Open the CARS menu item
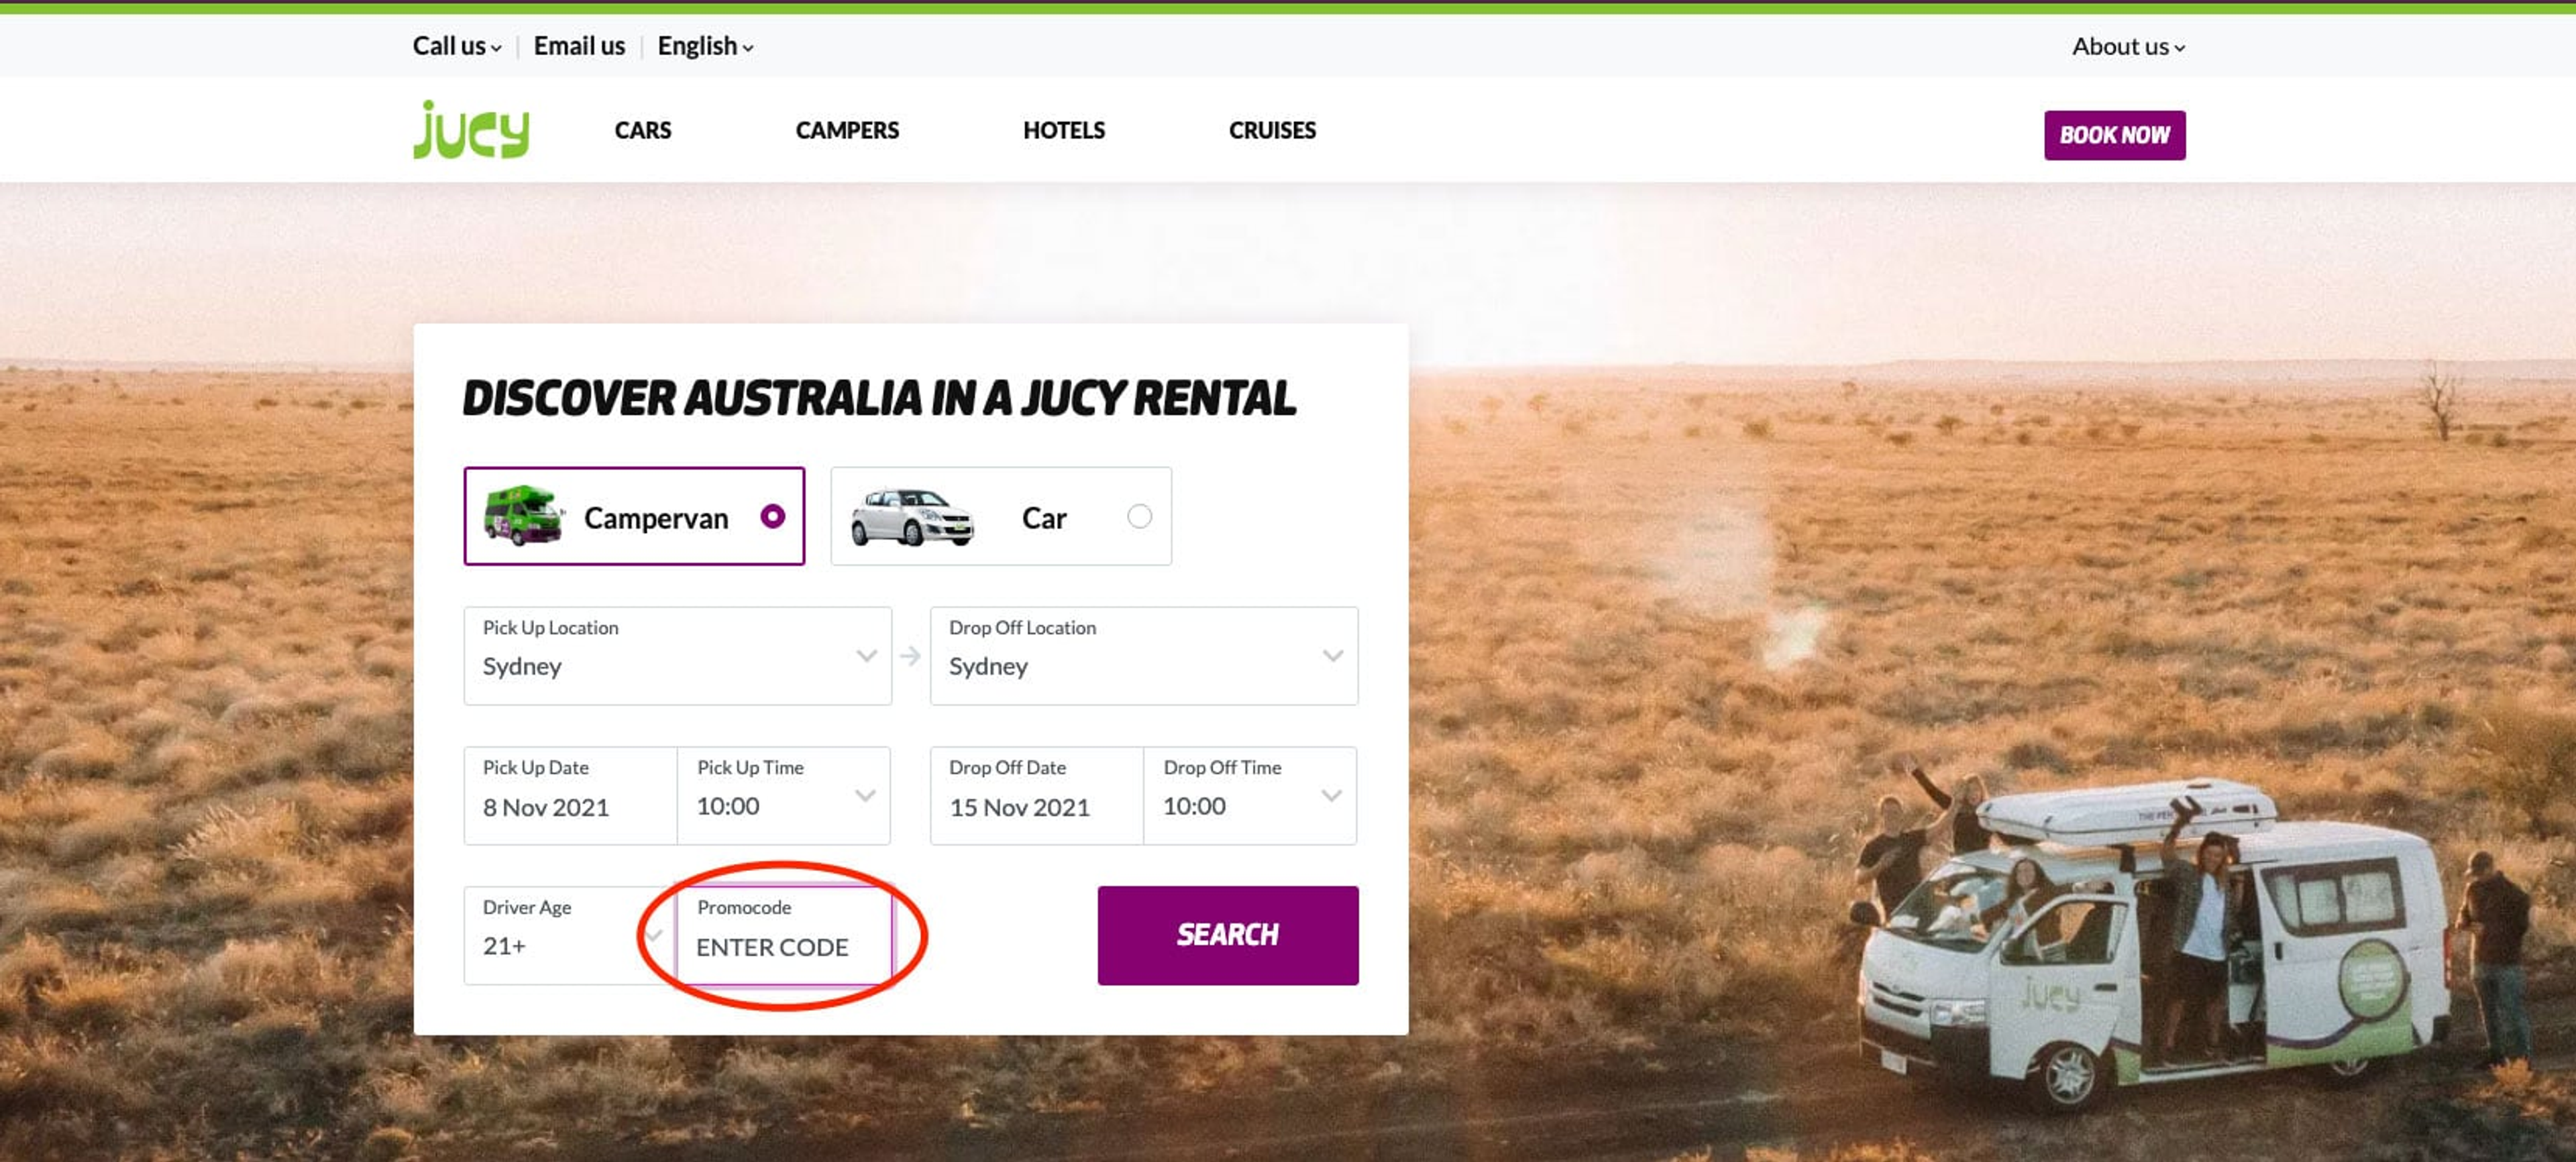2576x1162 pixels. coord(642,131)
